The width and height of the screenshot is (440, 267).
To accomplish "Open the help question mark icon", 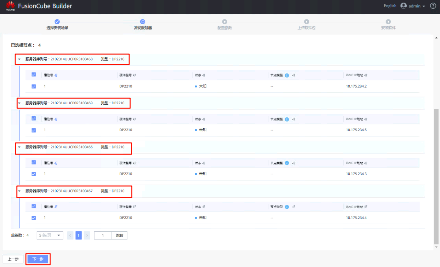I will (x=433, y=6).
